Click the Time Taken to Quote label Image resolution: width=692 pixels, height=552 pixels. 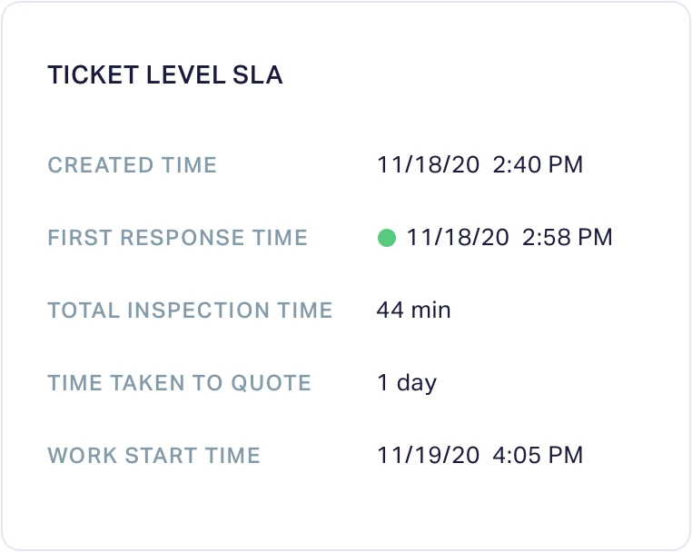tap(180, 382)
